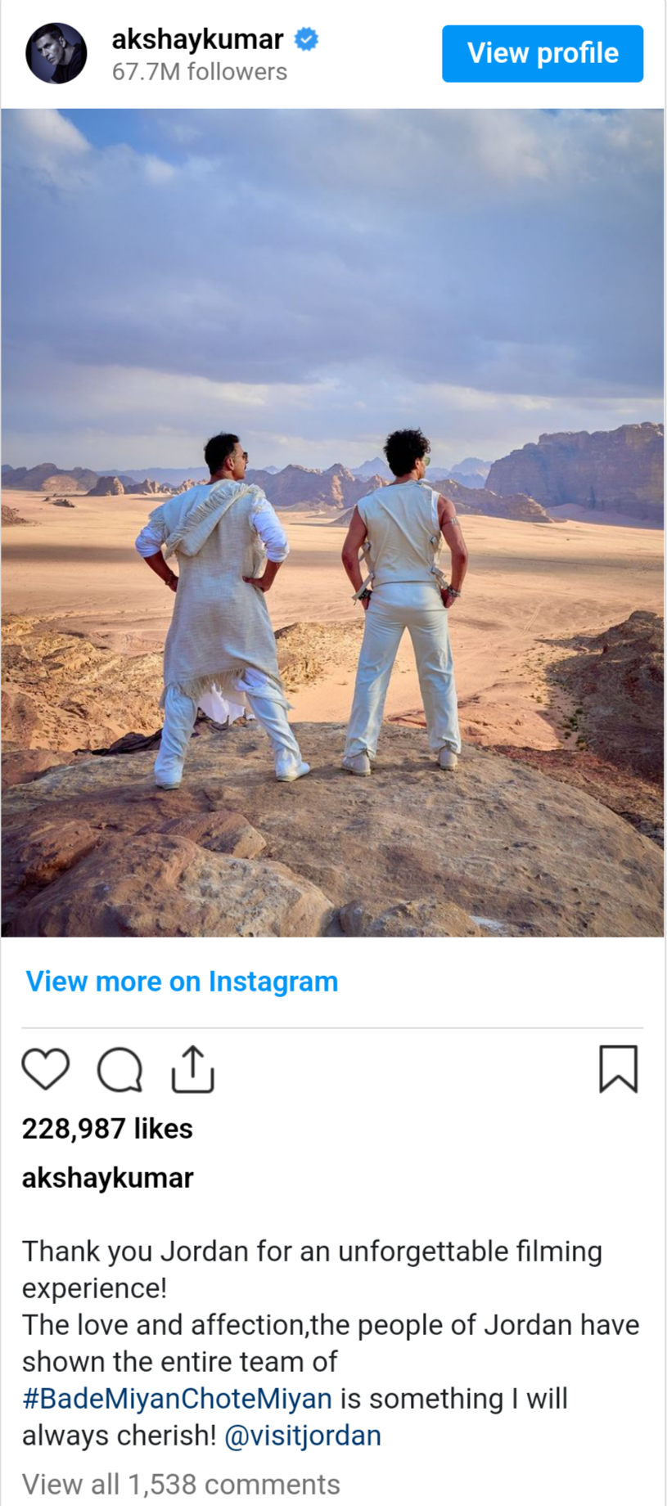Click the man in the sleeveless vest
Image resolution: width=667 pixels, height=1506 pixels.
pos(405,601)
